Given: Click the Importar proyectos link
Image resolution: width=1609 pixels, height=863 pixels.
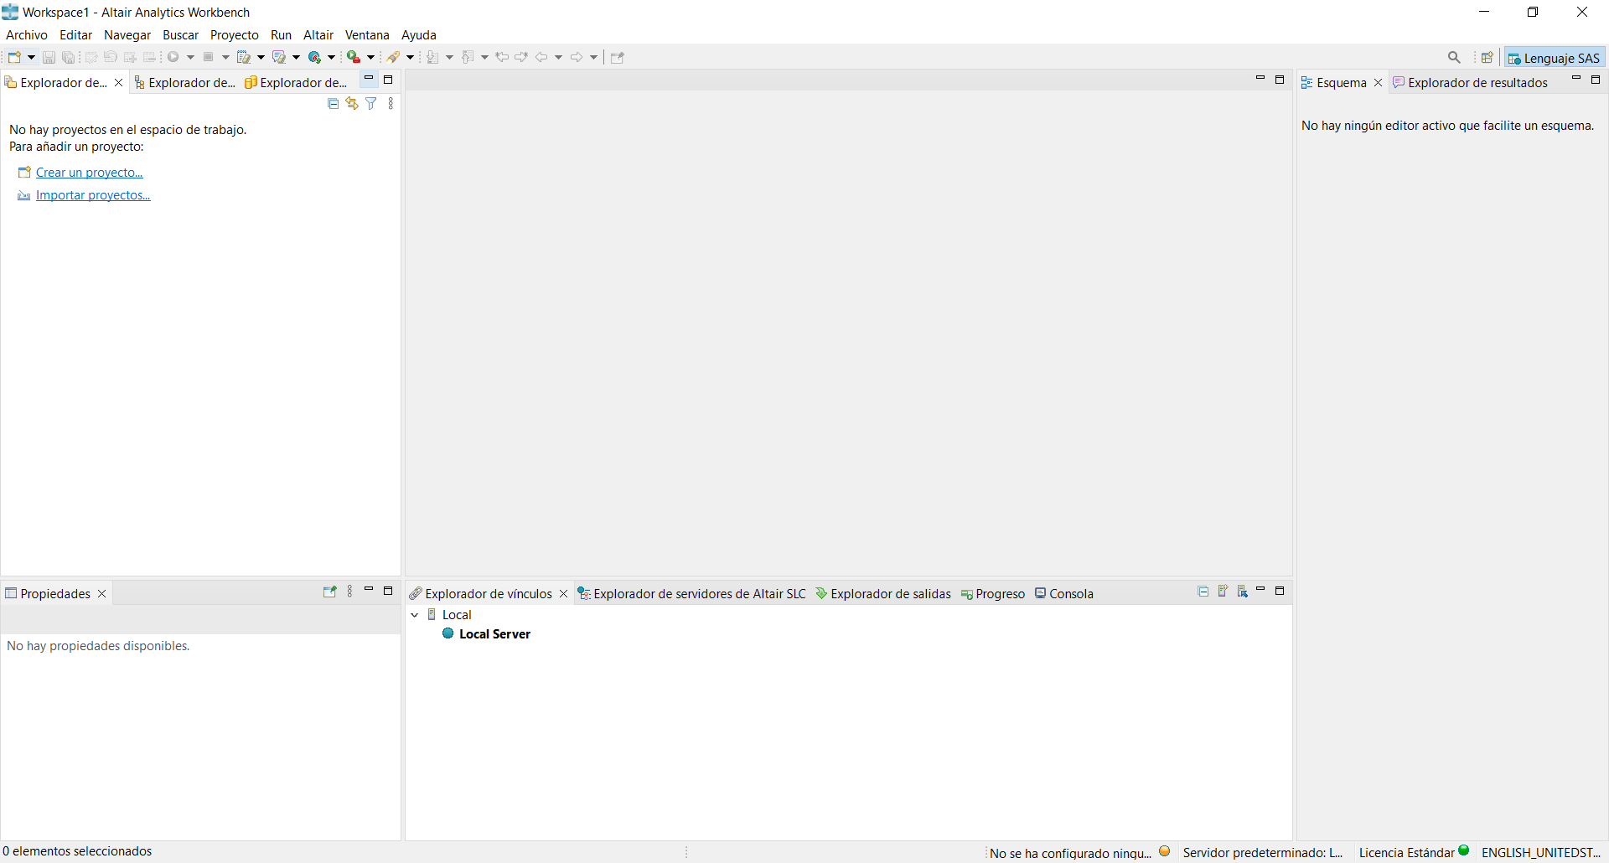Looking at the screenshot, I should point(93,195).
